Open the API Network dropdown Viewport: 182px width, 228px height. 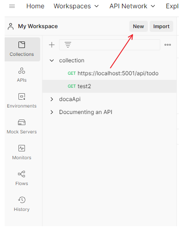point(132,6)
